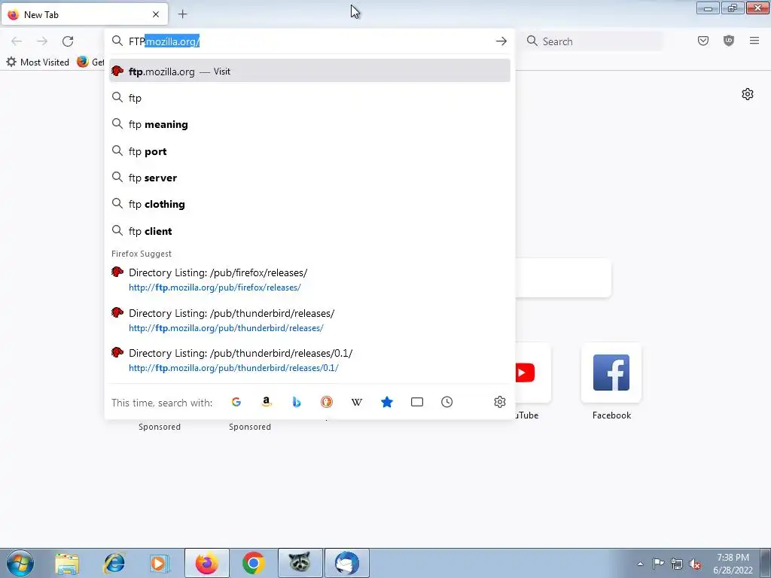Choose 'ftp client' suggestion
Screen dimensions: 771x578
coord(309,231)
